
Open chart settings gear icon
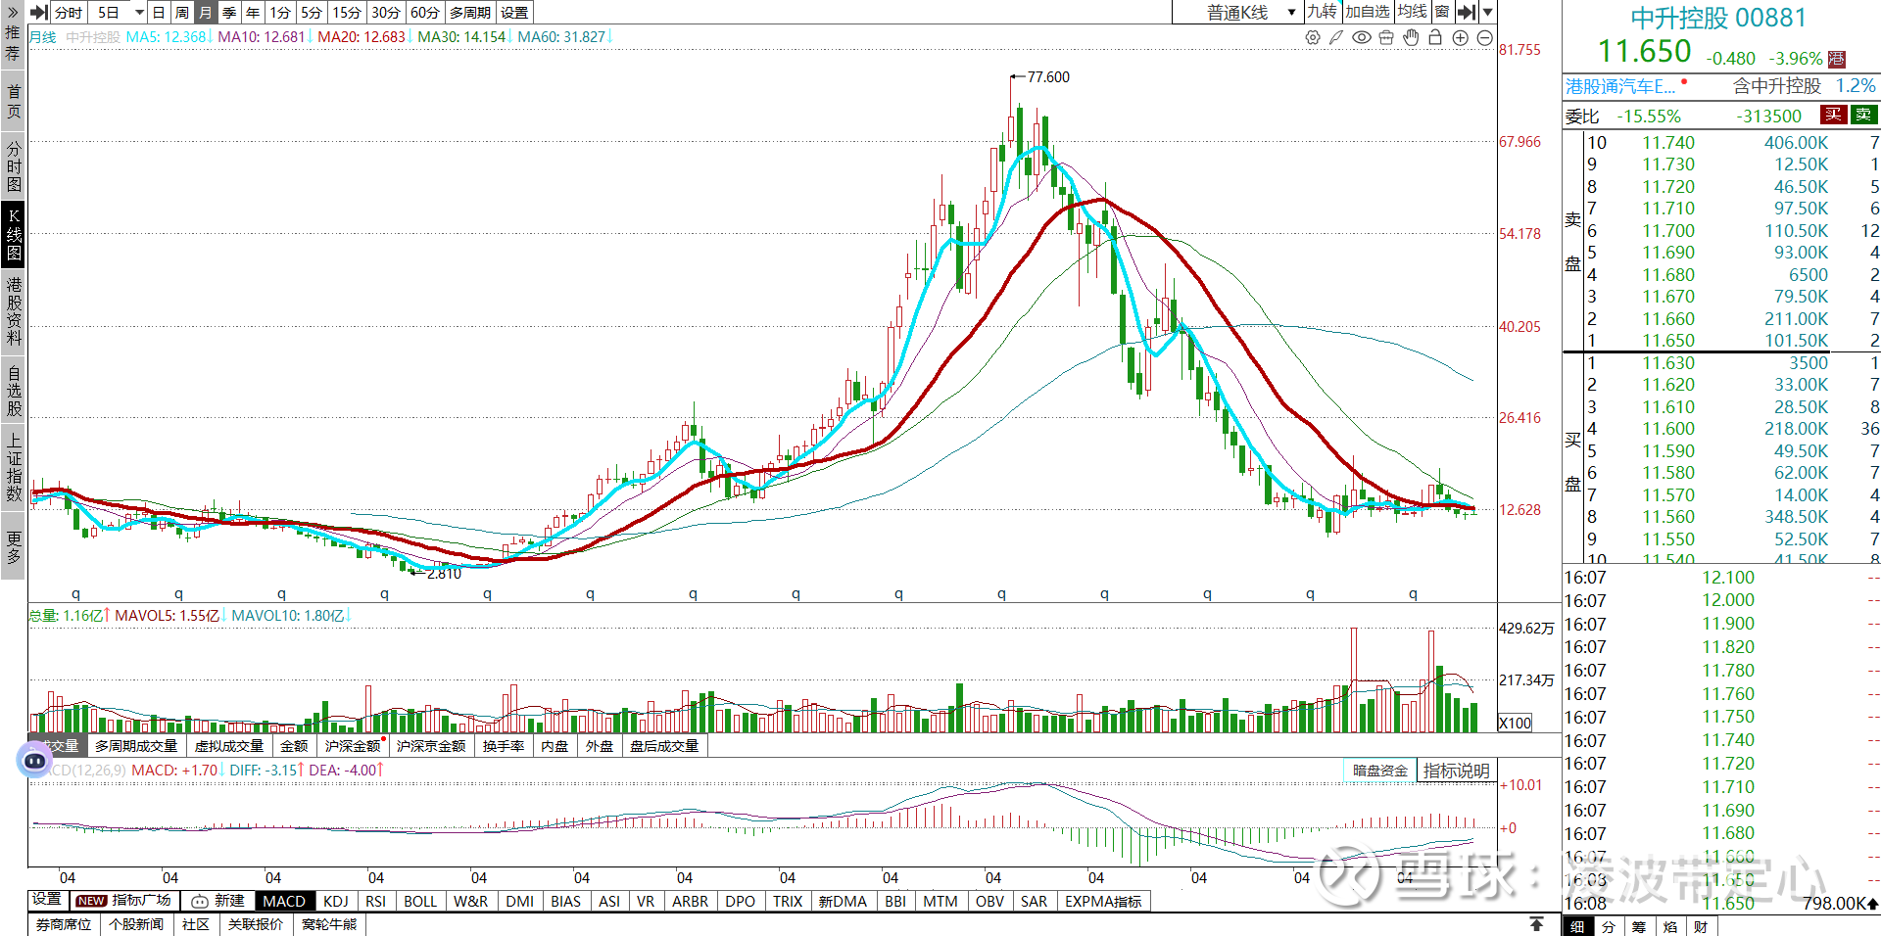click(1313, 37)
